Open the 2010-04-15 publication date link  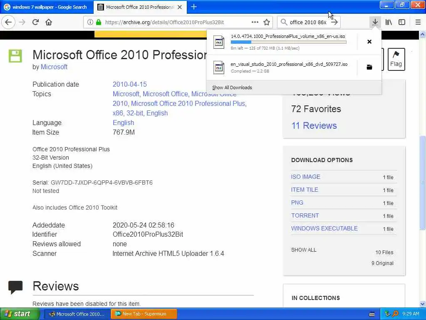point(130,84)
